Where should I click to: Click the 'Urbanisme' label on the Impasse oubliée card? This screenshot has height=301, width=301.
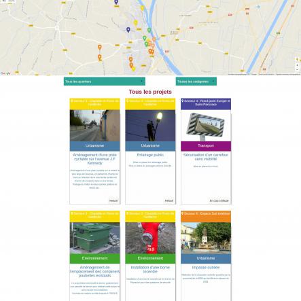(x=206, y=258)
